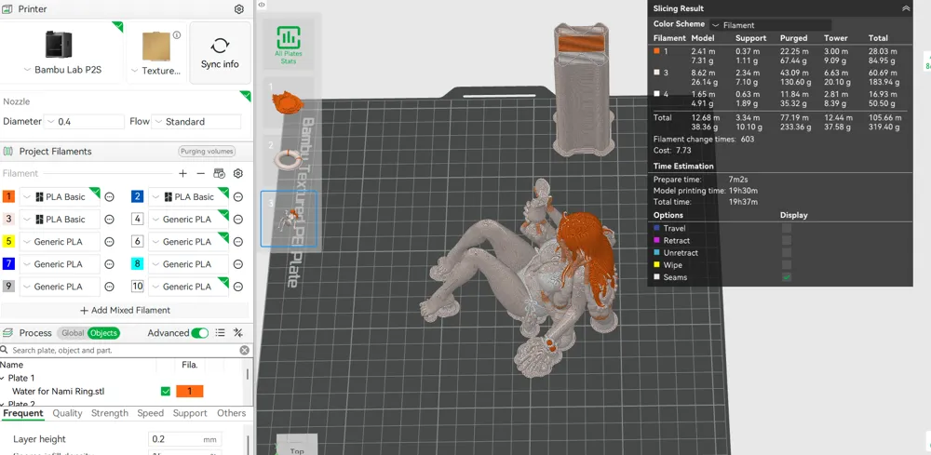Screen dimensions: 931x455
Task: Remove a filament with minus icon
Action: click(x=201, y=173)
